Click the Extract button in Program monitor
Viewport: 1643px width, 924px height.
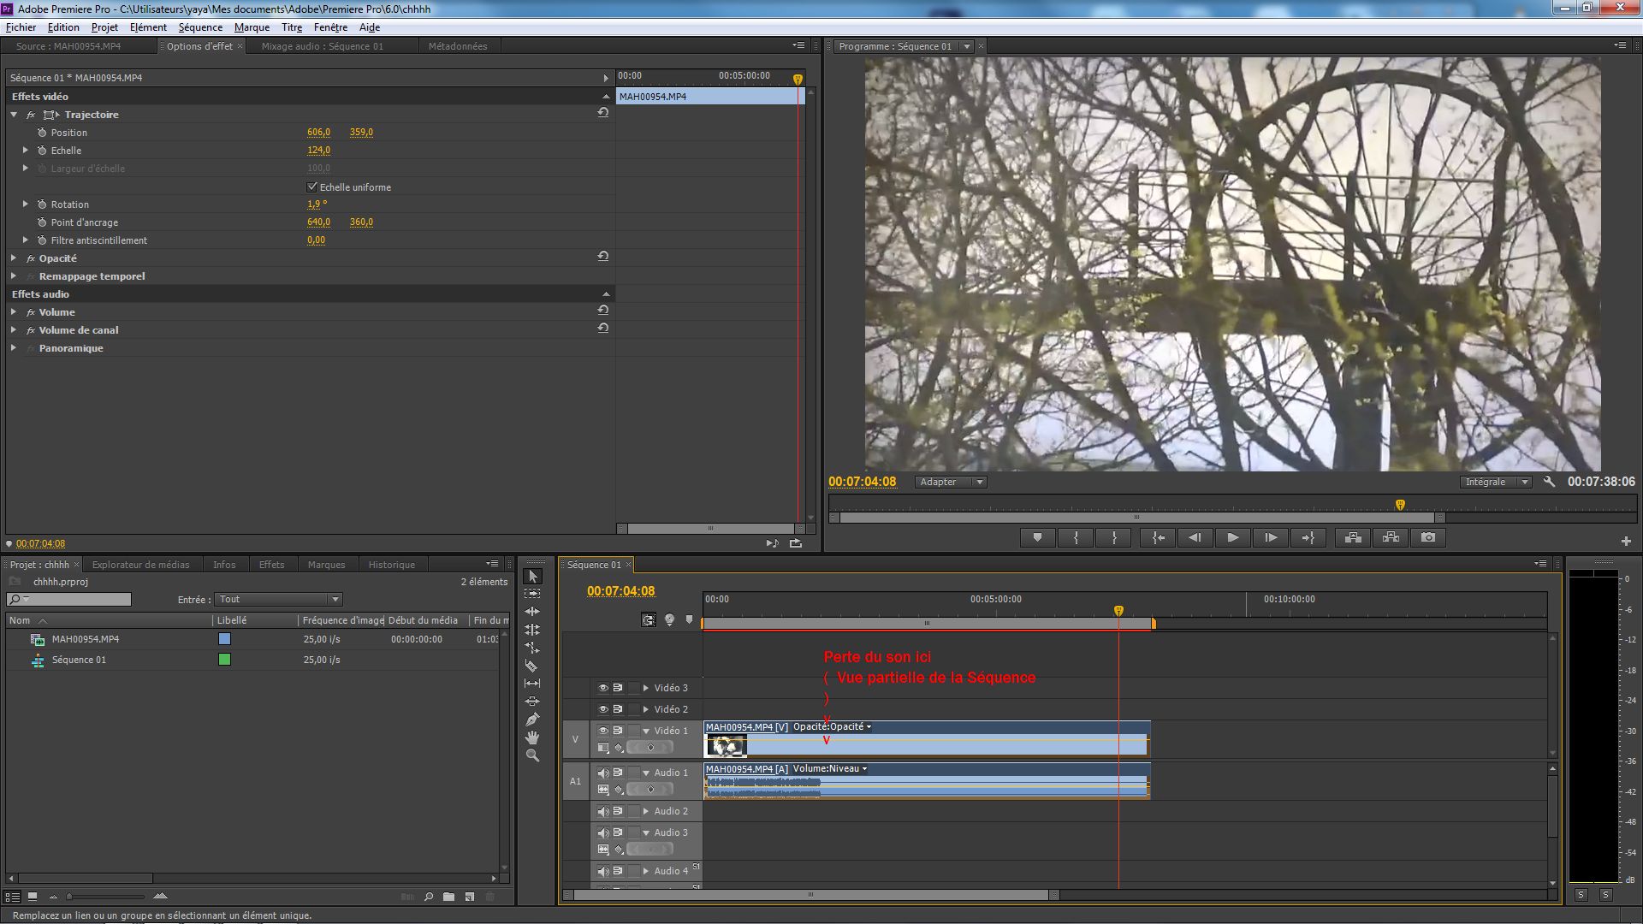[1391, 537]
